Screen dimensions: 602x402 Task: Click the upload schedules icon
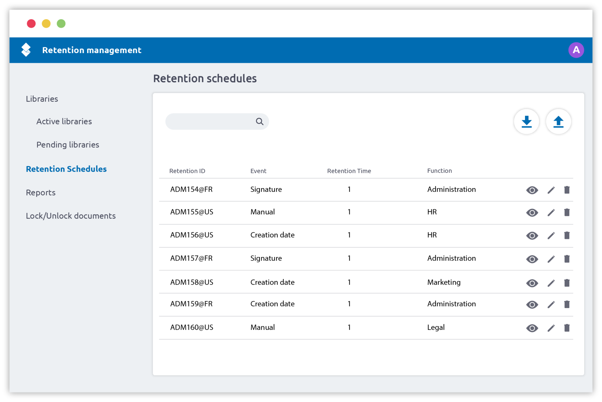point(558,121)
